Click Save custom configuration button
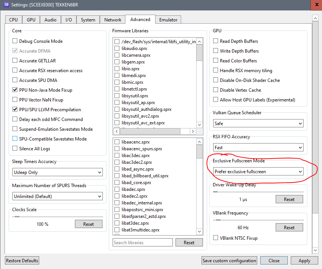The image size is (322, 269). click(229, 261)
